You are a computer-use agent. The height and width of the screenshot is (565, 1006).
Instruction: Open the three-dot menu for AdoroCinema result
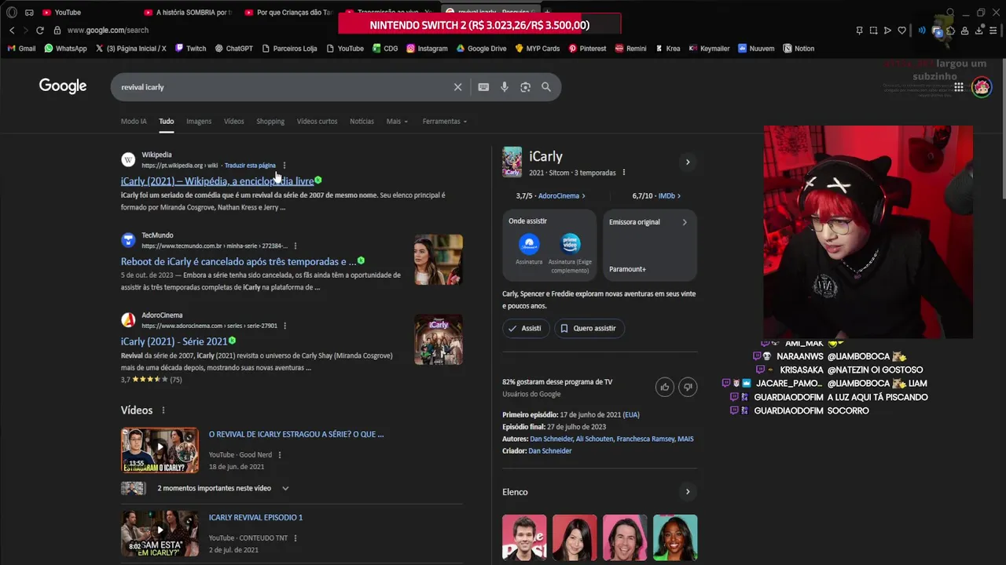[285, 326]
